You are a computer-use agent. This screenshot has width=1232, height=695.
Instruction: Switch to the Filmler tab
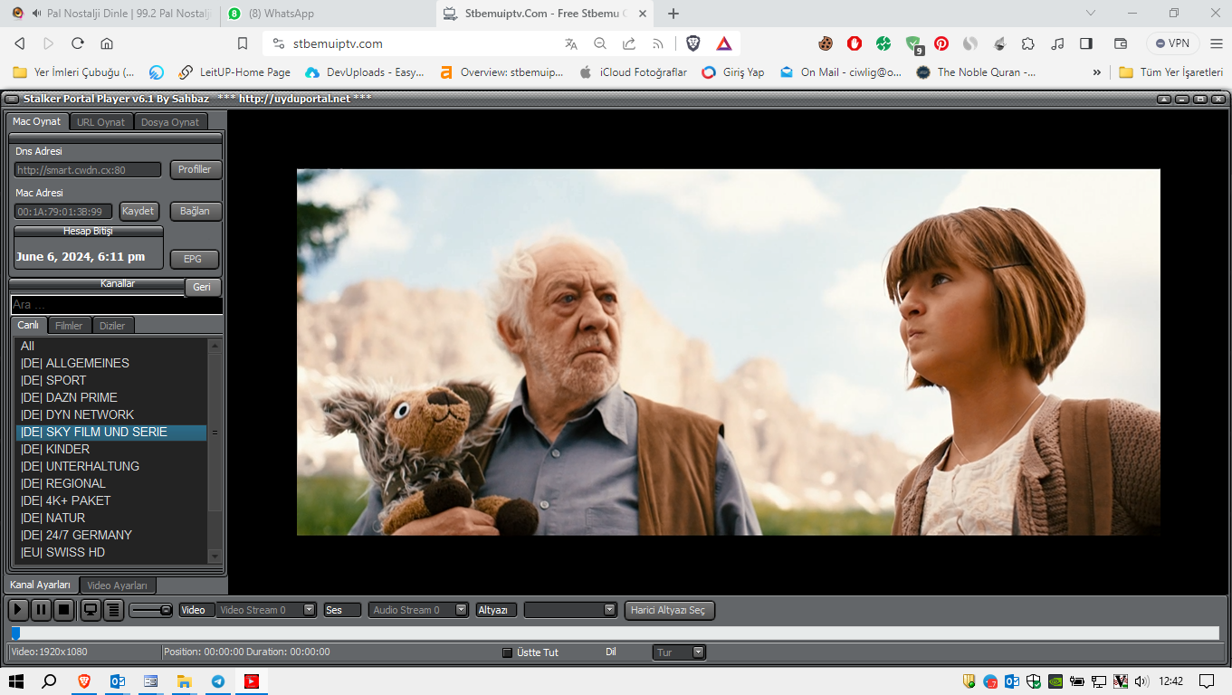tap(69, 326)
